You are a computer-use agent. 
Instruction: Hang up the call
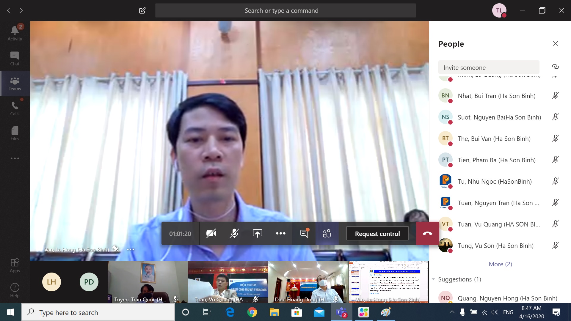coord(428,234)
